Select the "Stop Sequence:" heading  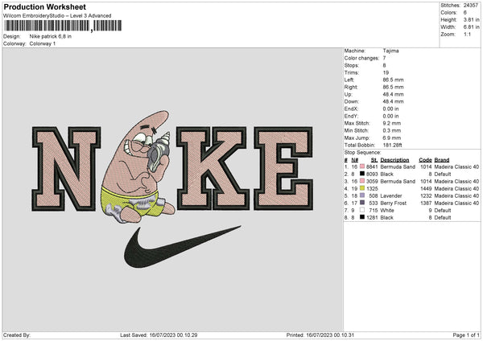point(362,153)
